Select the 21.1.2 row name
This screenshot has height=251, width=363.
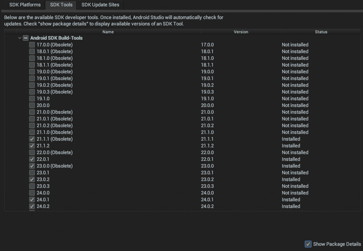[x=43, y=146]
